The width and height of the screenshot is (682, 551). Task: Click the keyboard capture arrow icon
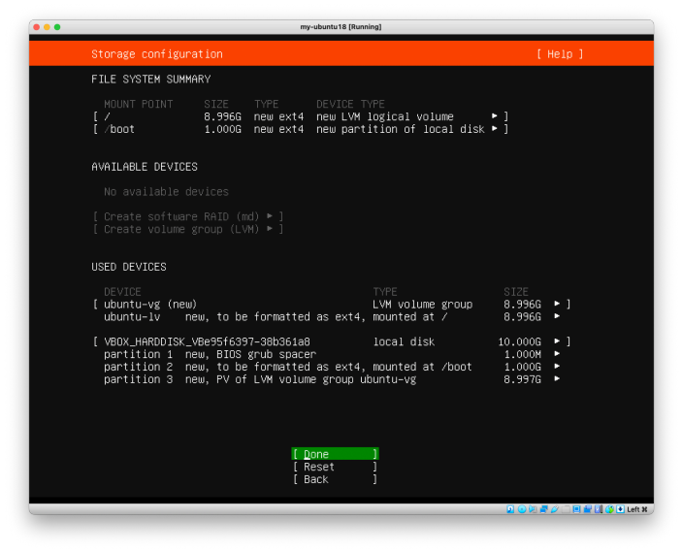(620, 509)
